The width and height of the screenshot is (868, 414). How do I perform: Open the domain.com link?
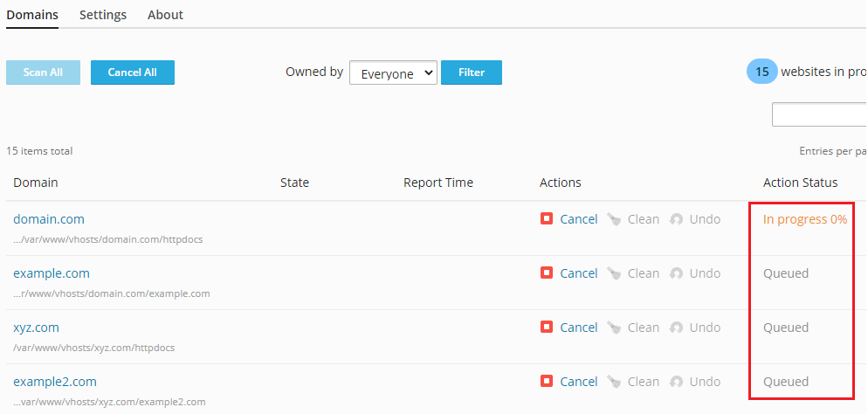tap(49, 219)
